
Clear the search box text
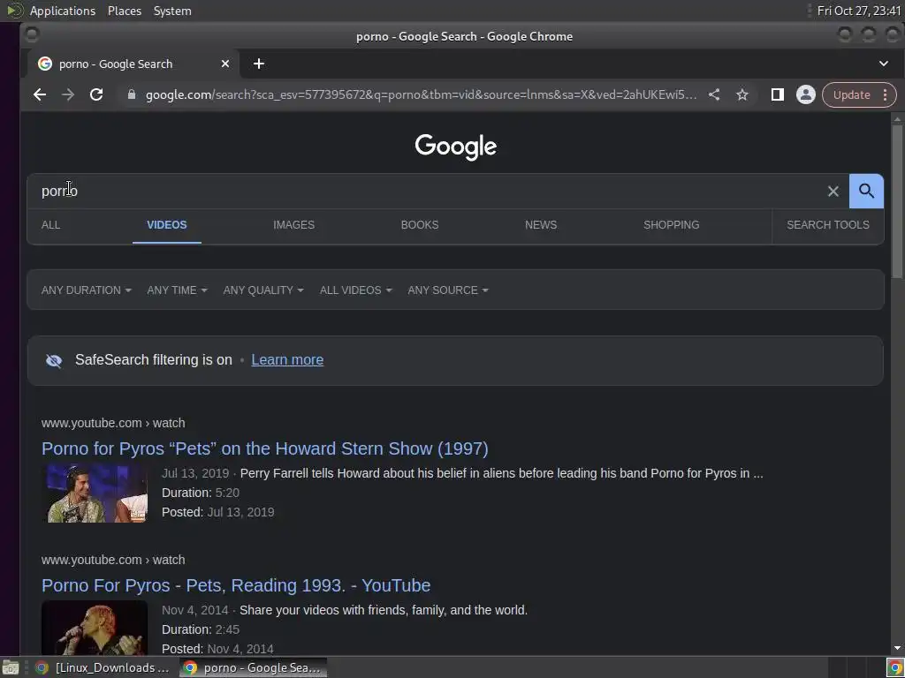[x=833, y=191]
